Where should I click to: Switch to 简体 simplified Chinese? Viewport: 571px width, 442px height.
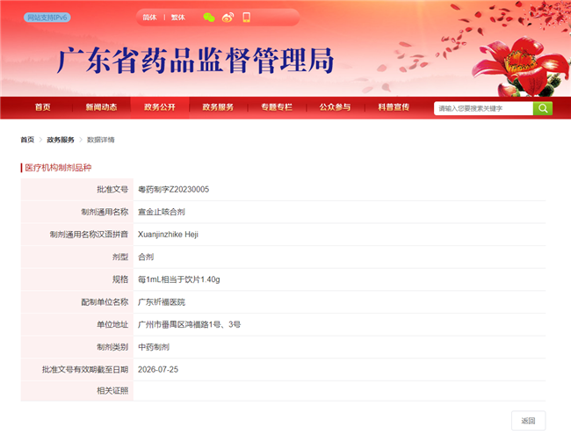coord(149,17)
